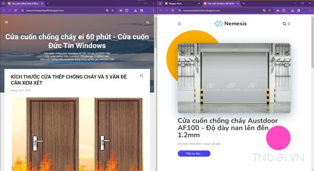Toggle the side panel icon, right window
This screenshot has height=171, width=314.
coord(298,11)
